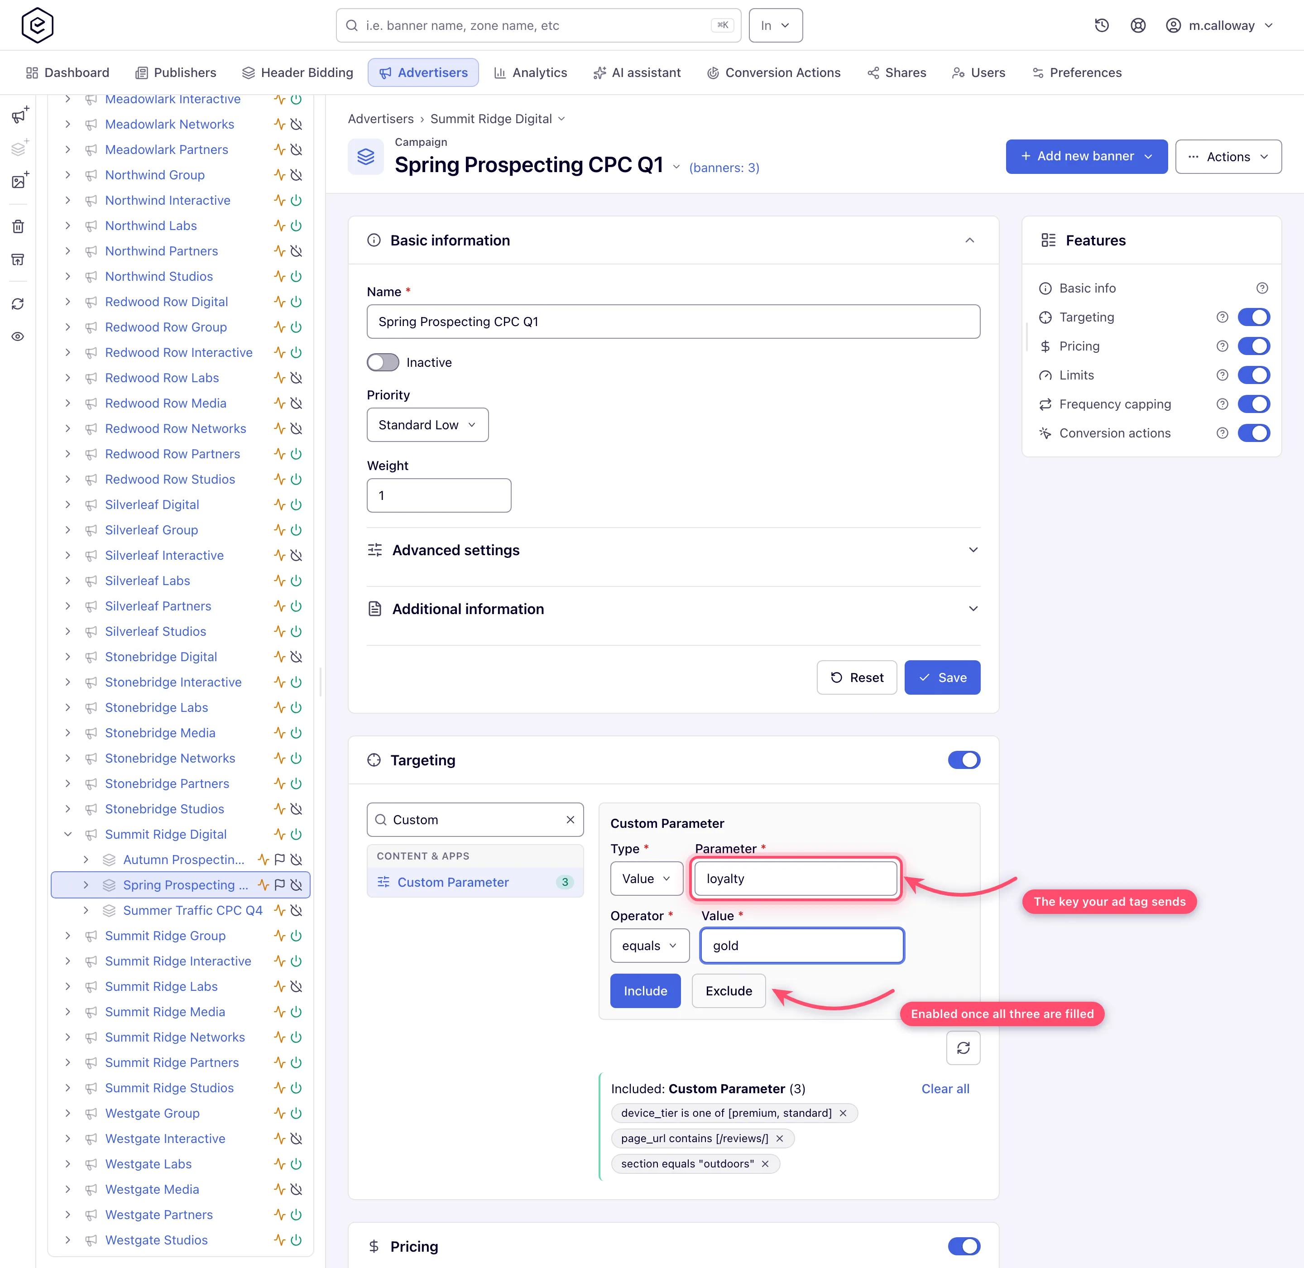Click the help icon next to Targeting feature

pyautogui.click(x=1222, y=317)
